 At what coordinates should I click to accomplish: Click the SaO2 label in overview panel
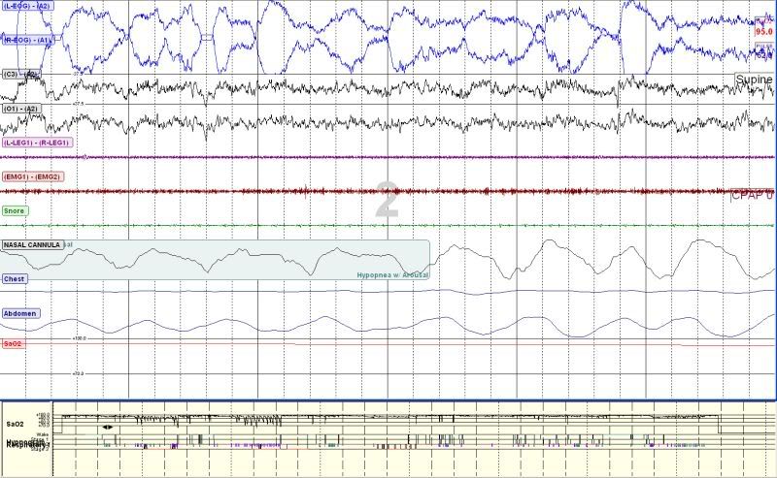pos(15,424)
